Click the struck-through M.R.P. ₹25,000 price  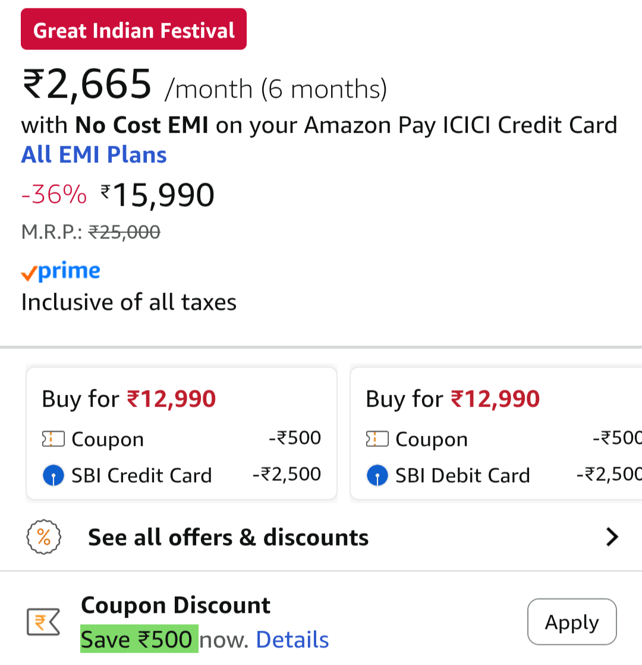tap(124, 232)
